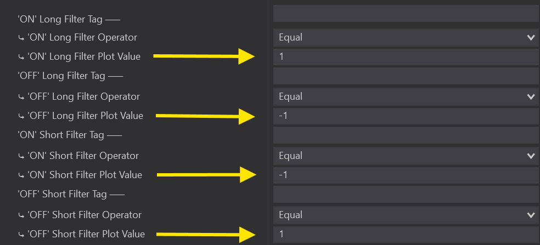Focus the 'ON' Long Filter Plot Value field
540x245 pixels.
406,56
